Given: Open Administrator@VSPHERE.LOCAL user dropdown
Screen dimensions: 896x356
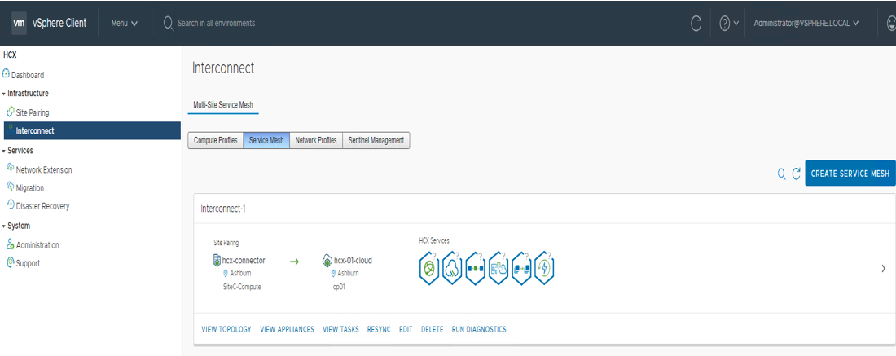Looking at the screenshot, I should [x=806, y=24].
